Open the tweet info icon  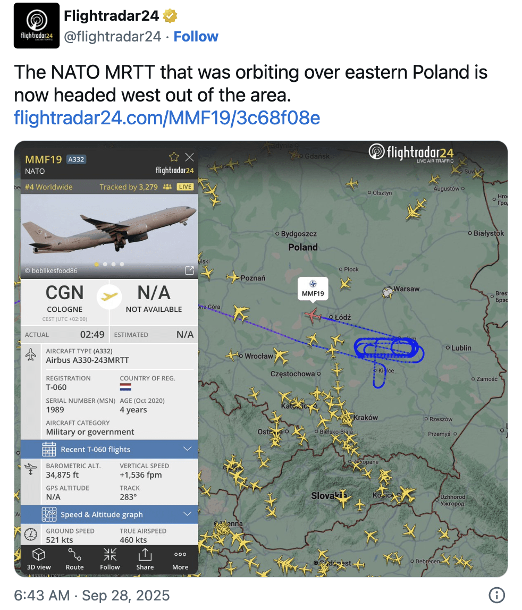coord(496,595)
